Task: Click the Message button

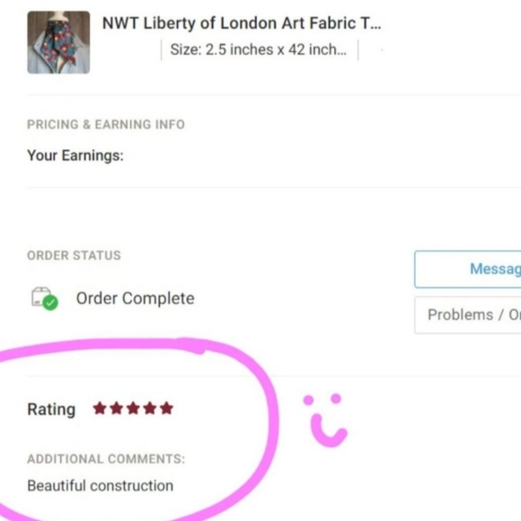Action: pyautogui.click(x=468, y=269)
